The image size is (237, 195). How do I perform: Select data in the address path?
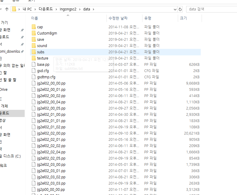[87, 9]
